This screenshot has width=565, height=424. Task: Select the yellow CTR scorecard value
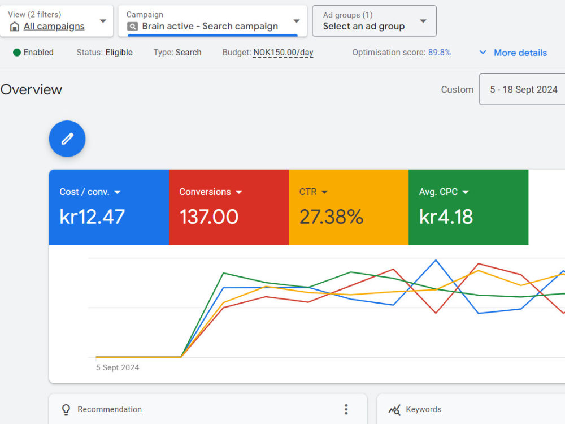tap(331, 217)
